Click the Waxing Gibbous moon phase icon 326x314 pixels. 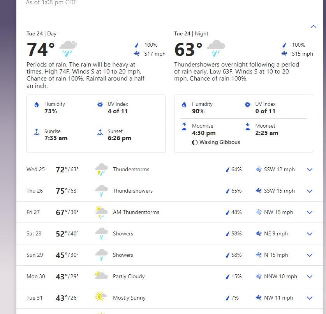[x=195, y=142]
